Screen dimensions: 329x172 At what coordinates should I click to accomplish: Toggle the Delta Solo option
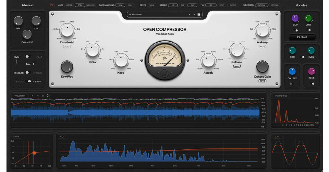152,5
